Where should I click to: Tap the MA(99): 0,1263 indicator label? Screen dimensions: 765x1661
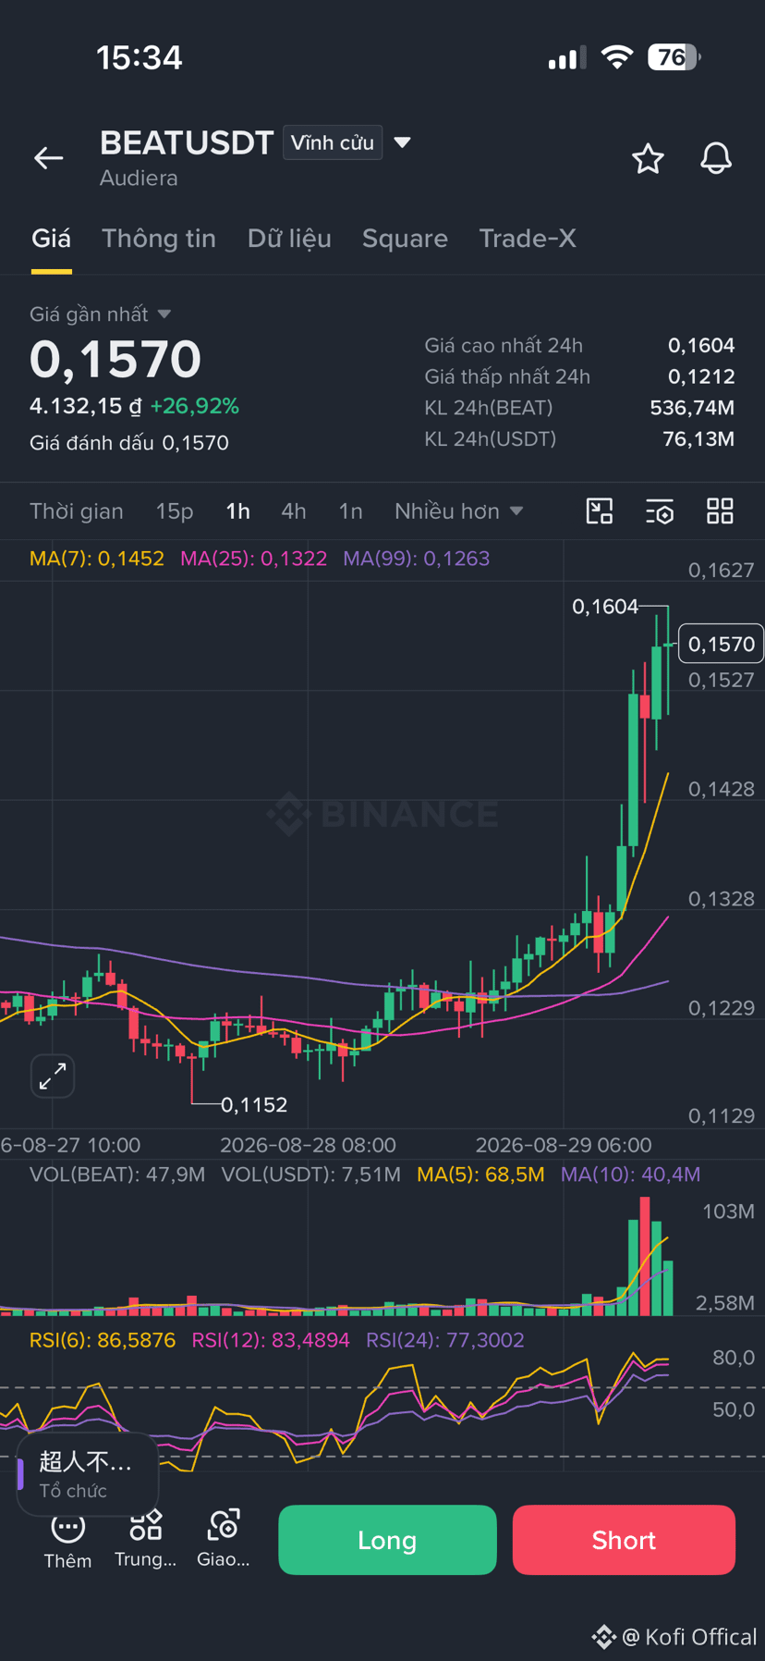point(417,559)
